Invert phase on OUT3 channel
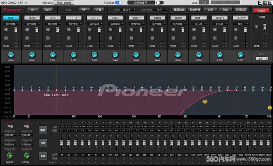Screen dimensions: 273x166 pyautogui.click(x=48, y=38)
